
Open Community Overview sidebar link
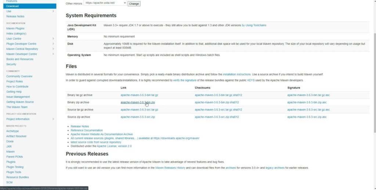tap(19, 76)
